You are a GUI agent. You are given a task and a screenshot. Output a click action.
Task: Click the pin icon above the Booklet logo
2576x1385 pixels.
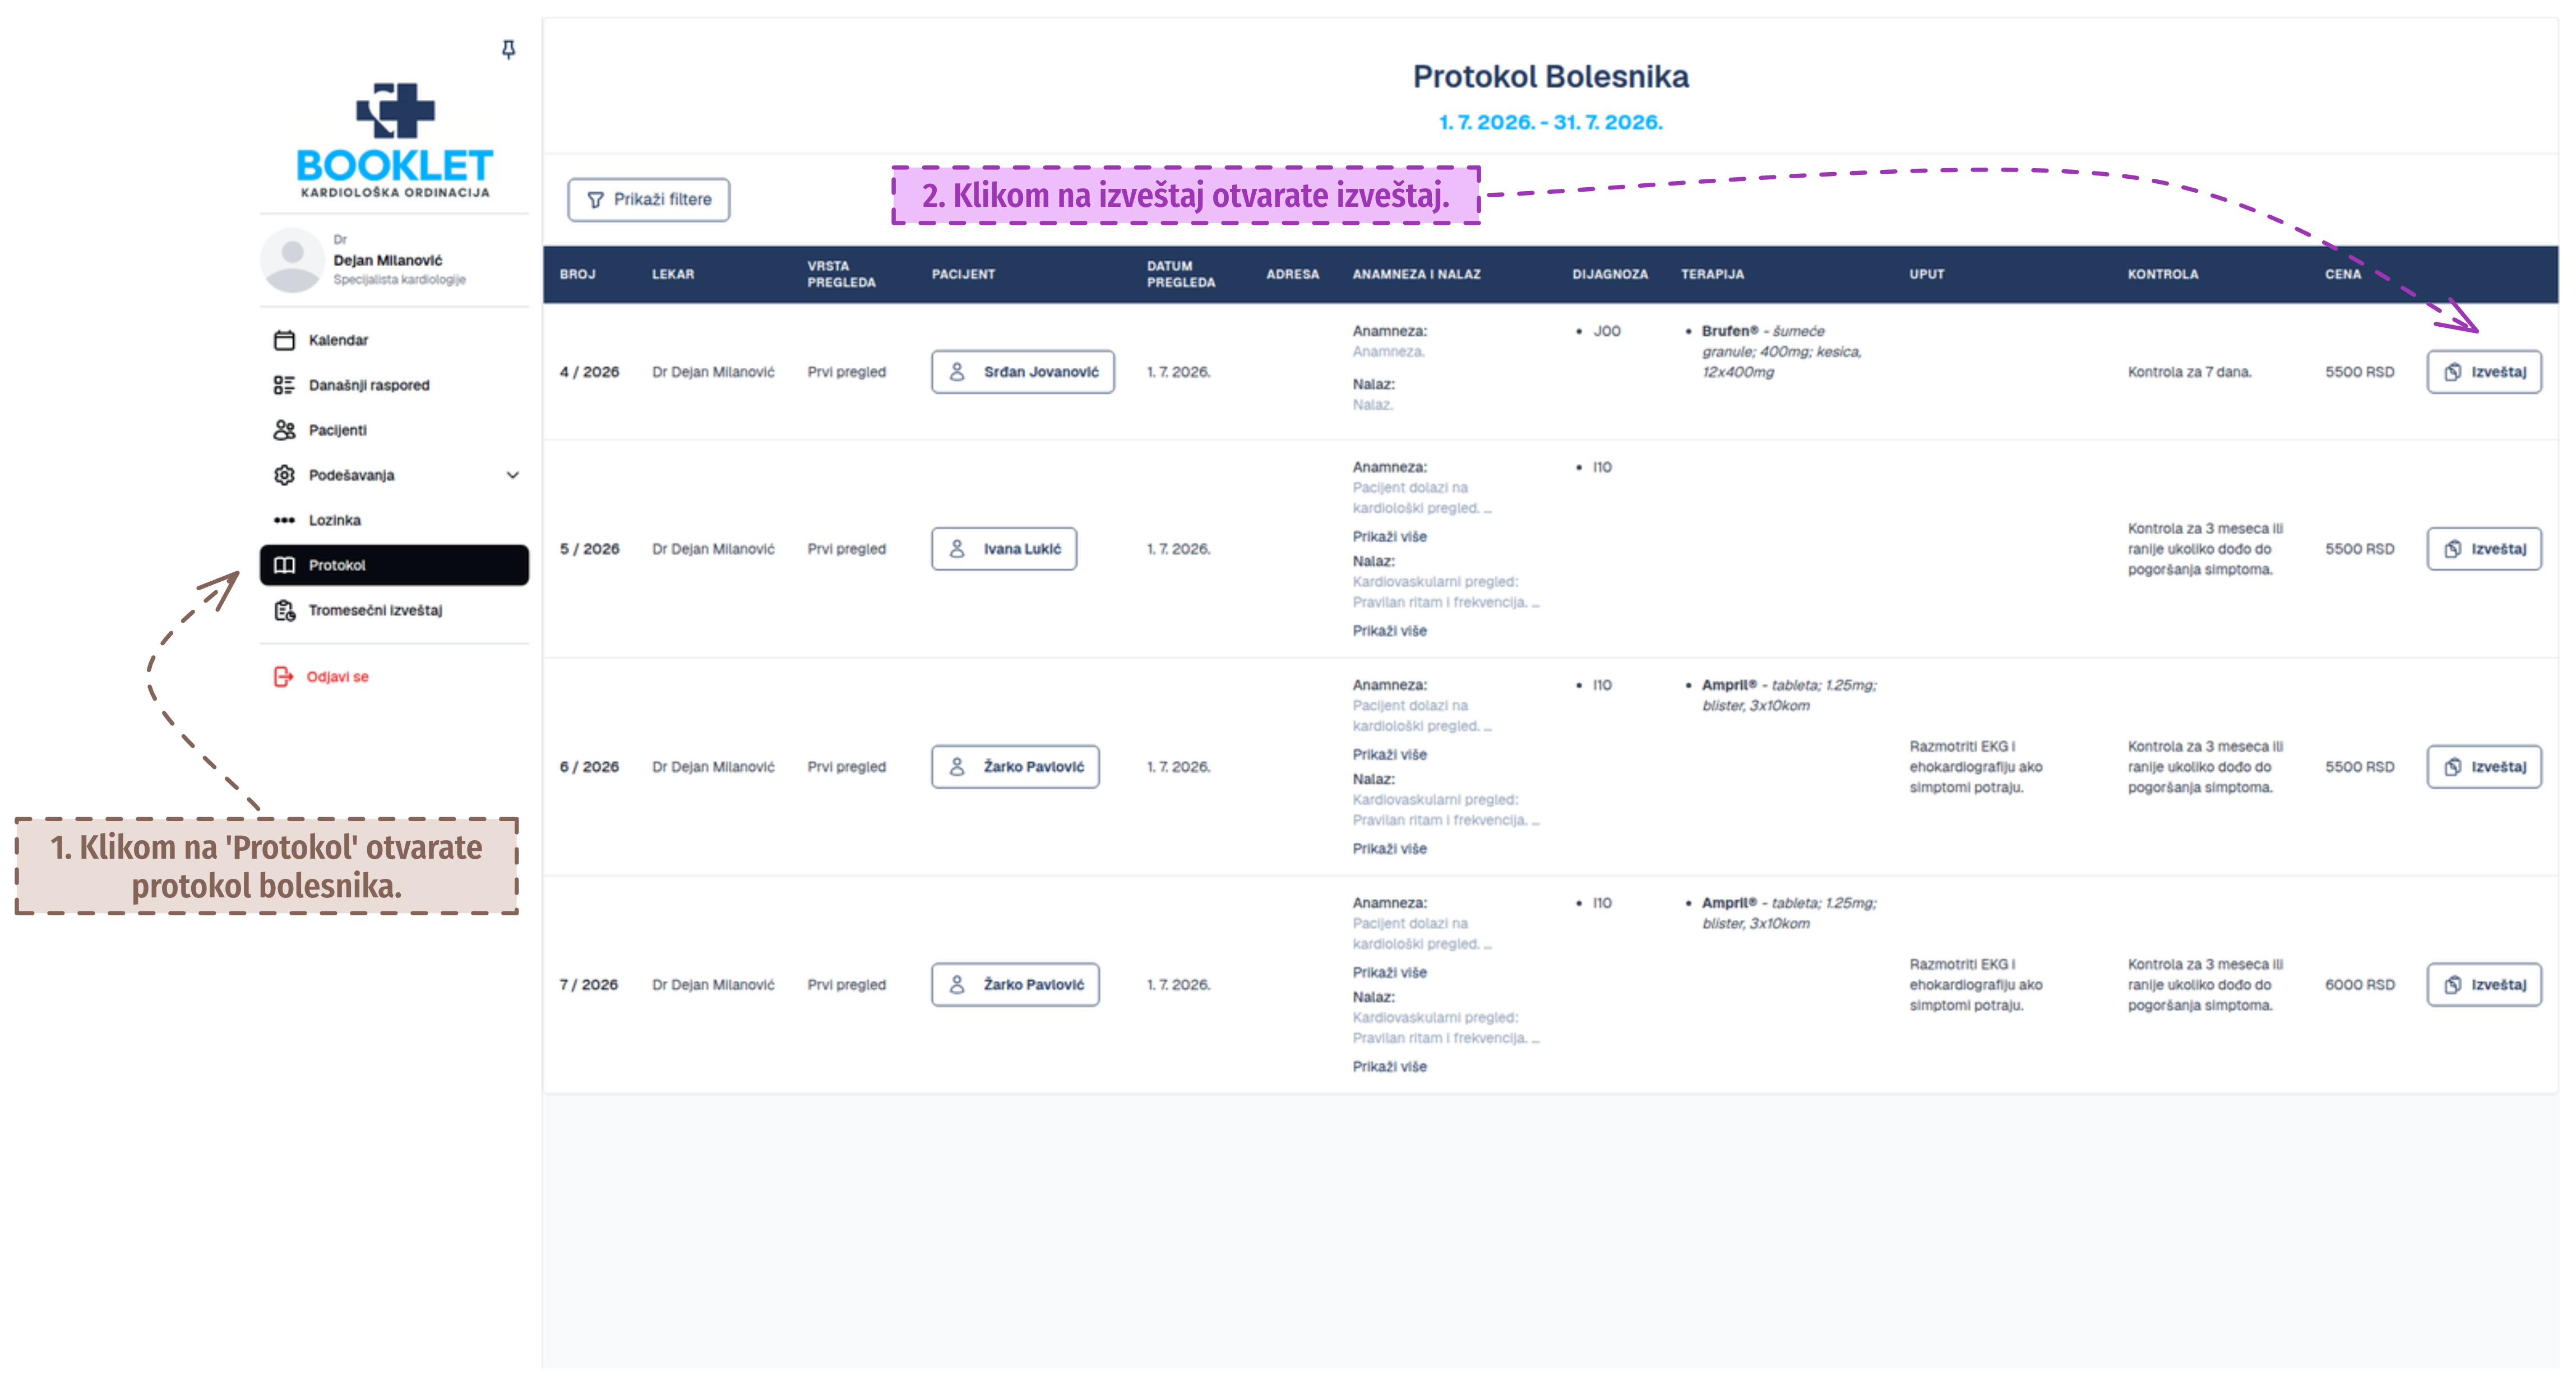508,49
